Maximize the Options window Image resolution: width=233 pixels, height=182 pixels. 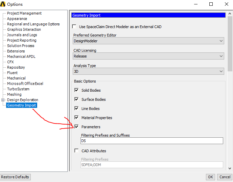point(211,4)
